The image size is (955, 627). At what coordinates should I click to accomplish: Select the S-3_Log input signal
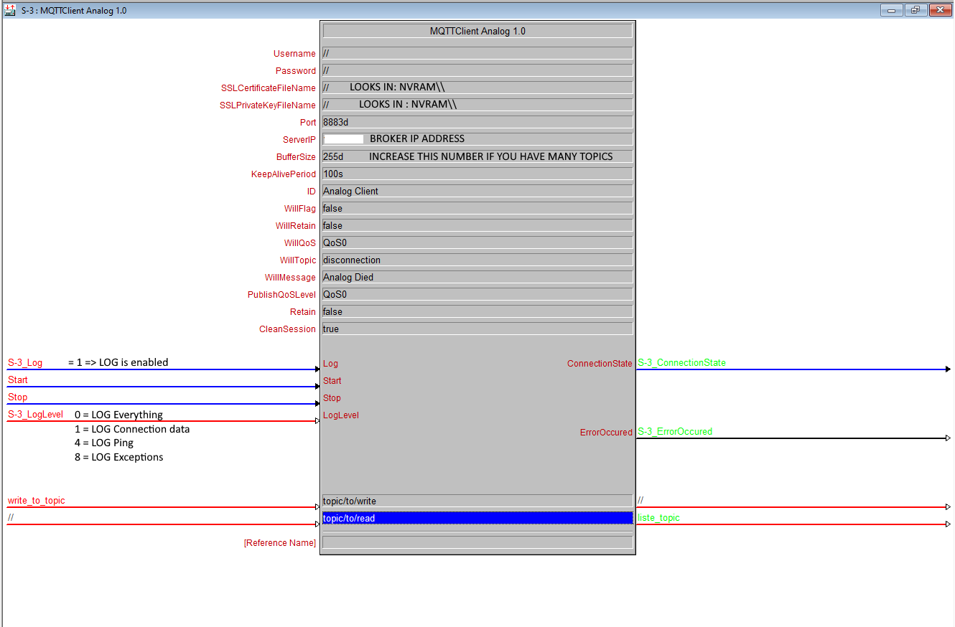point(25,363)
